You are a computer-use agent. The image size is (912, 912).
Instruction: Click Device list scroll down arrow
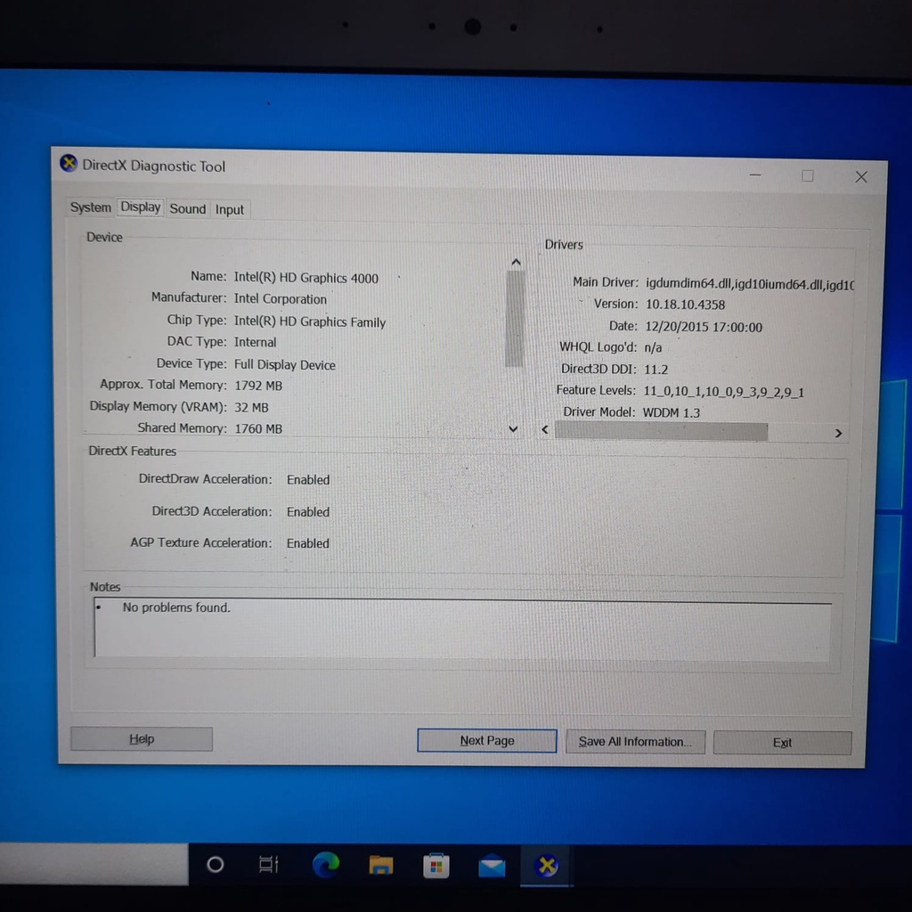[x=513, y=429]
